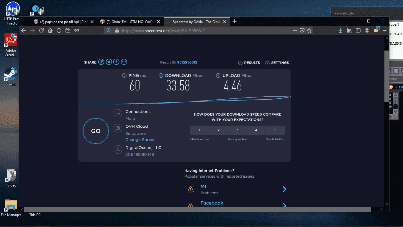Open a new browser tab

(x=235, y=21)
